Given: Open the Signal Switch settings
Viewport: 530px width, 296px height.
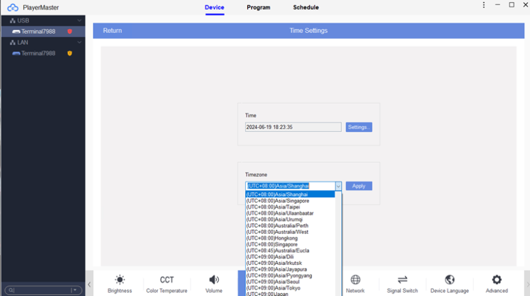Looking at the screenshot, I should 402,283.
